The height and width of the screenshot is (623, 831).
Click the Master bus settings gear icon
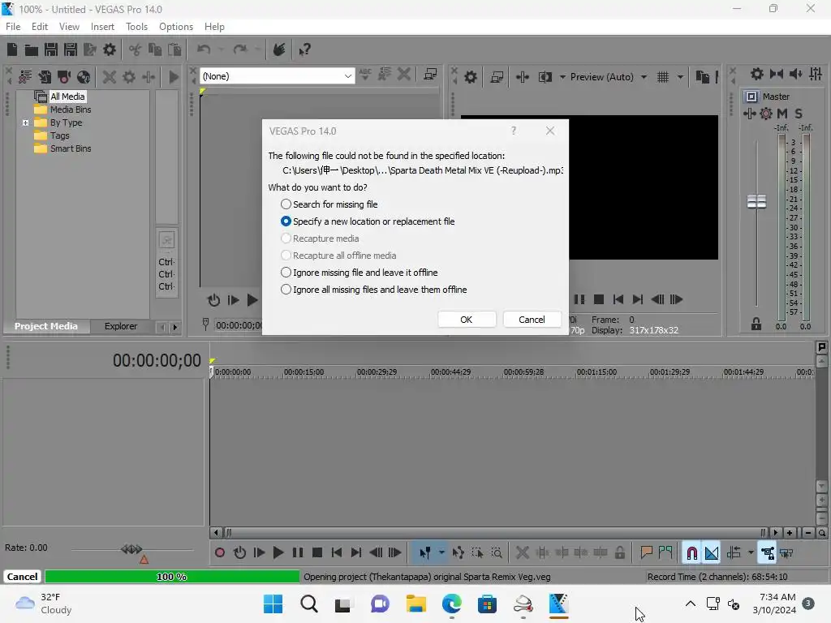pos(757,74)
